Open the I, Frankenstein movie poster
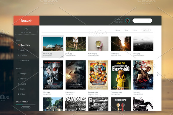Screen dimensions: 173x115 [75, 75]
